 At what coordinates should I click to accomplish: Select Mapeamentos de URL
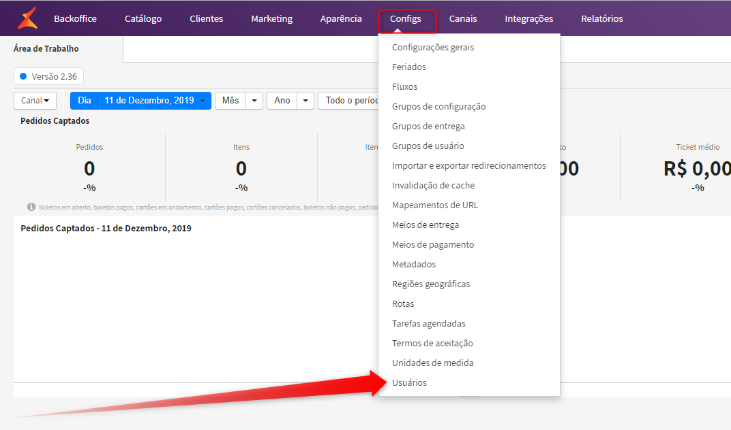(434, 205)
